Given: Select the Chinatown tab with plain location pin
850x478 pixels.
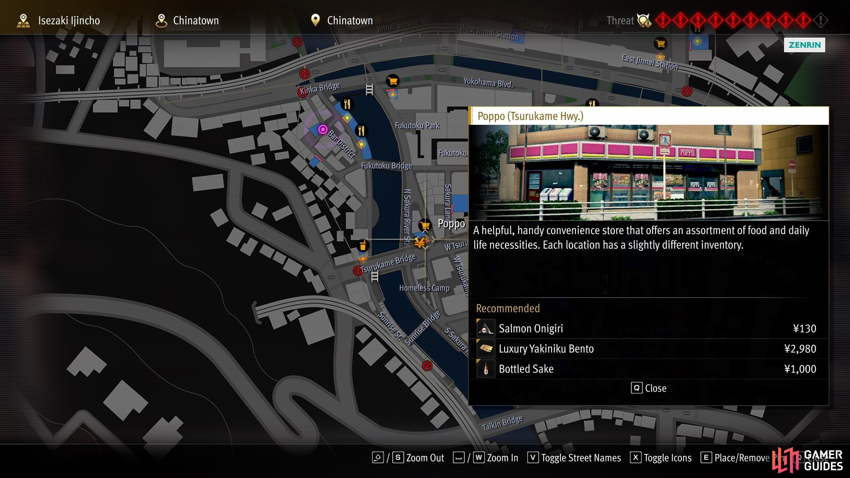Looking at the screenshot, I should click(341, 20).
